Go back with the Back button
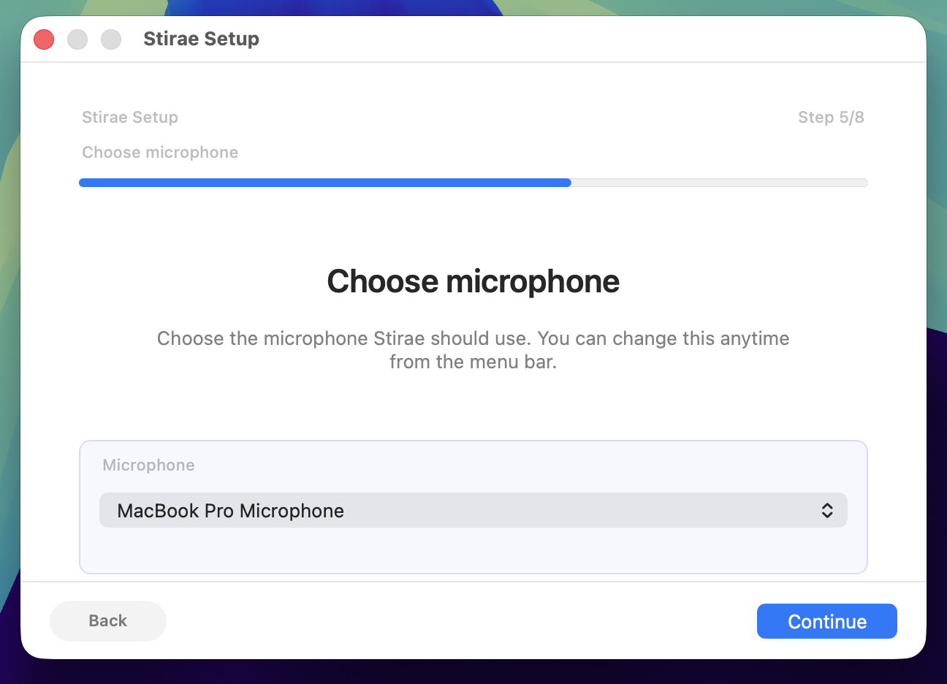 108,621
